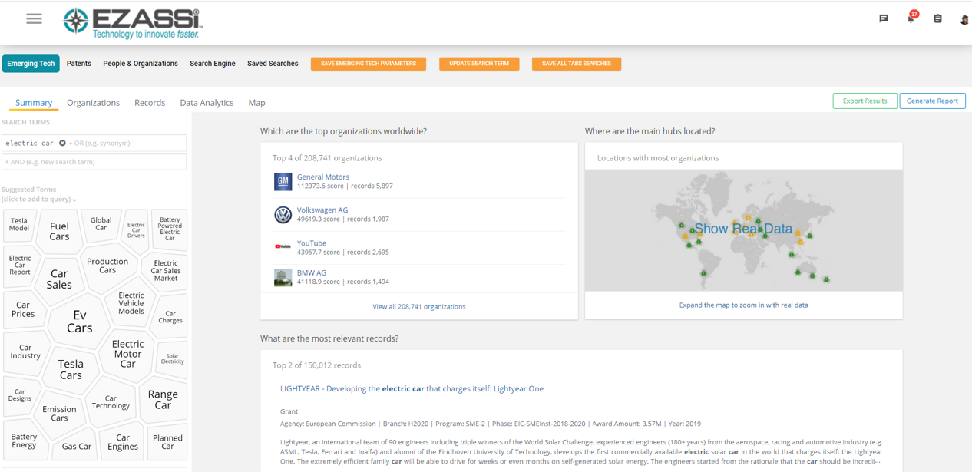Image resolution: width=972 pixels, height=472 pixels.
Task: Open the chat messages icon
Action: tap(884, 18)
